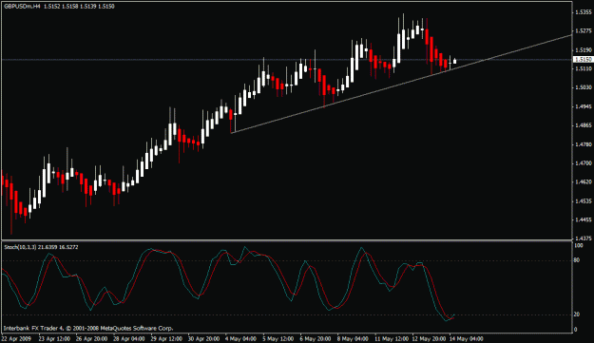594x343 pixels.
Task: Click the 12 May 20:00 time label
Action: point(429,338)
